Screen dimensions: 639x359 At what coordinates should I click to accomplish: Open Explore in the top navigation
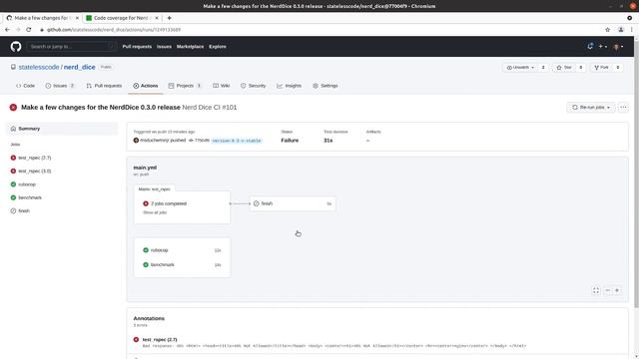[218, 47]
